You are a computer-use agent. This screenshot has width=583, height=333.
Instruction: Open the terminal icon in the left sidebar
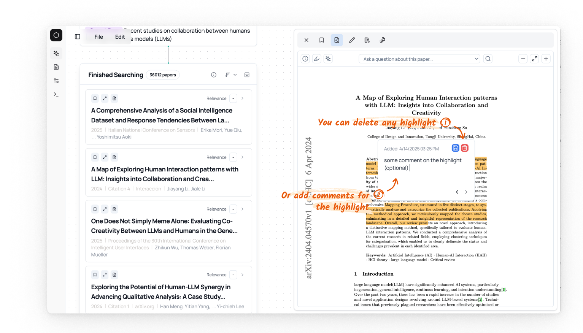click(56, 94)
